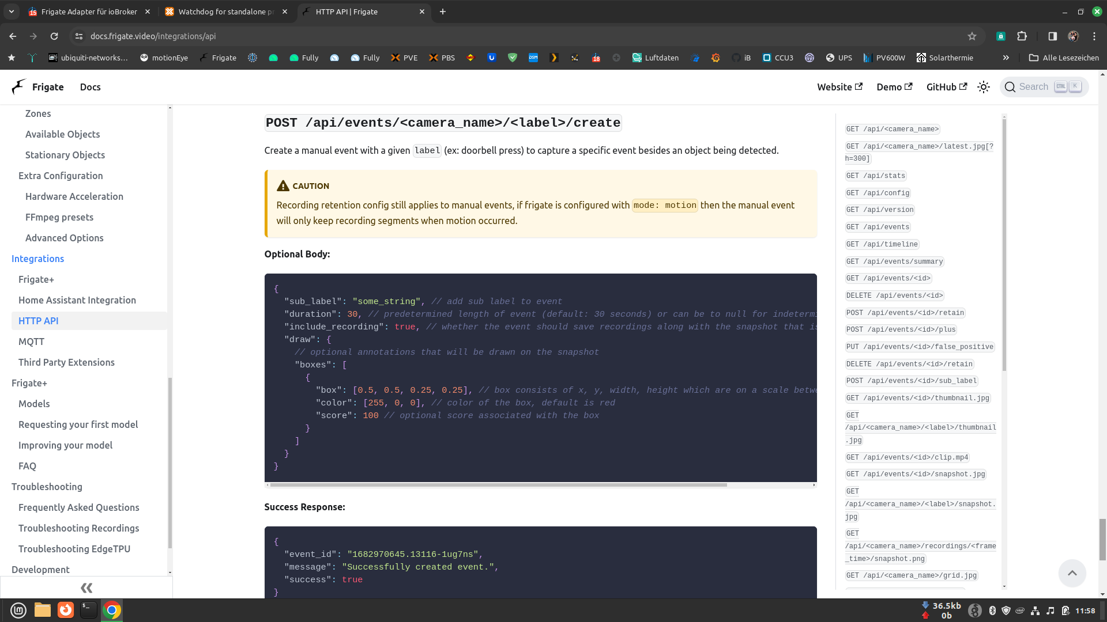Toggle the browser side panel
This screenshot has width=1107, height=622.
click(1052, 36)
